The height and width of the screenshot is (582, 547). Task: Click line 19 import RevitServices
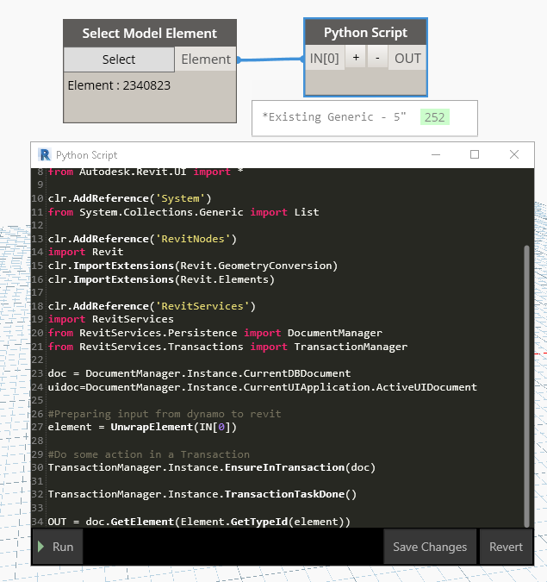[x=111, y=319]
